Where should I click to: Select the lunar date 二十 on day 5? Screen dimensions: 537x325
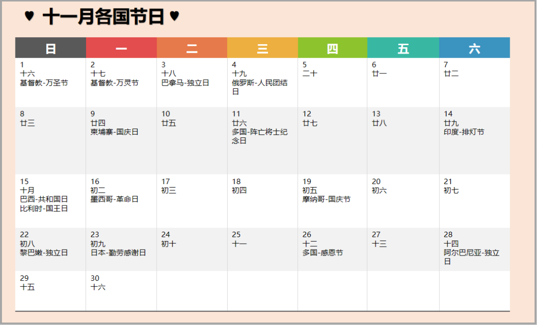310,73
